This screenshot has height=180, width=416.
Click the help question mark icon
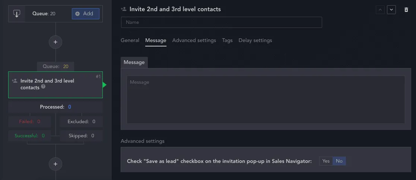pyautogui.click(x=43, y=86)
